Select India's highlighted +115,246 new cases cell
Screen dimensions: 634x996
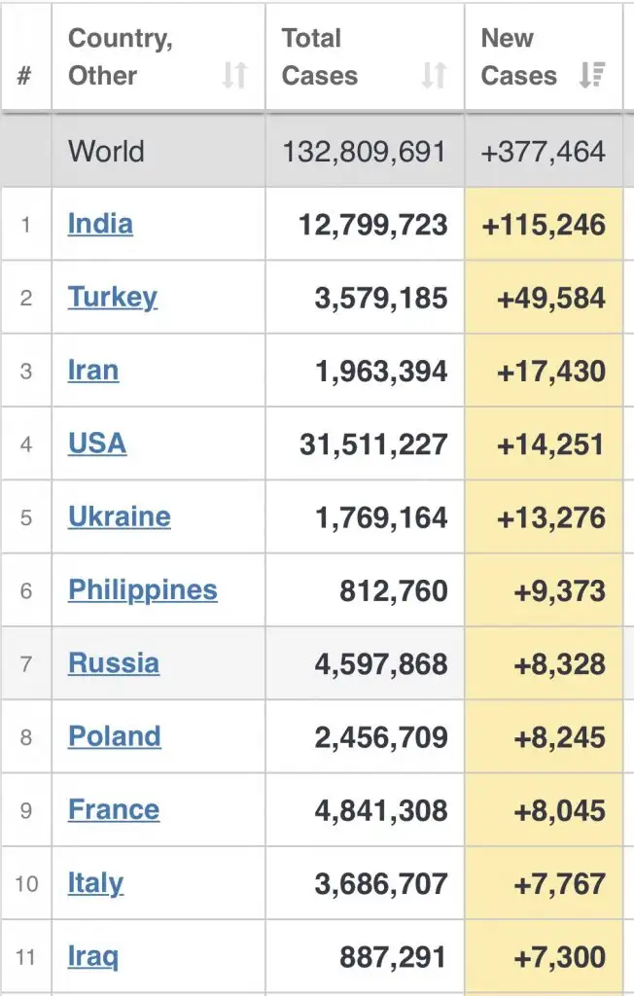(x=544, y=224)
